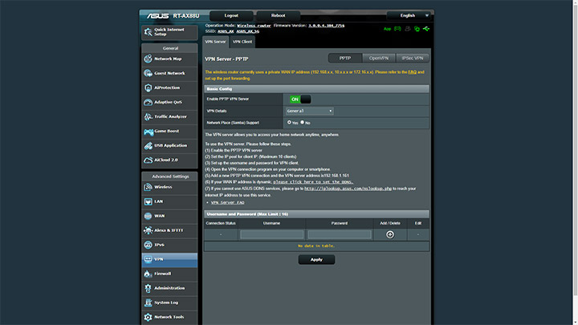Switch to the VPN Server tab
Image resolution: width=578 pixels, height=325 pixels.
coord(215,42)
